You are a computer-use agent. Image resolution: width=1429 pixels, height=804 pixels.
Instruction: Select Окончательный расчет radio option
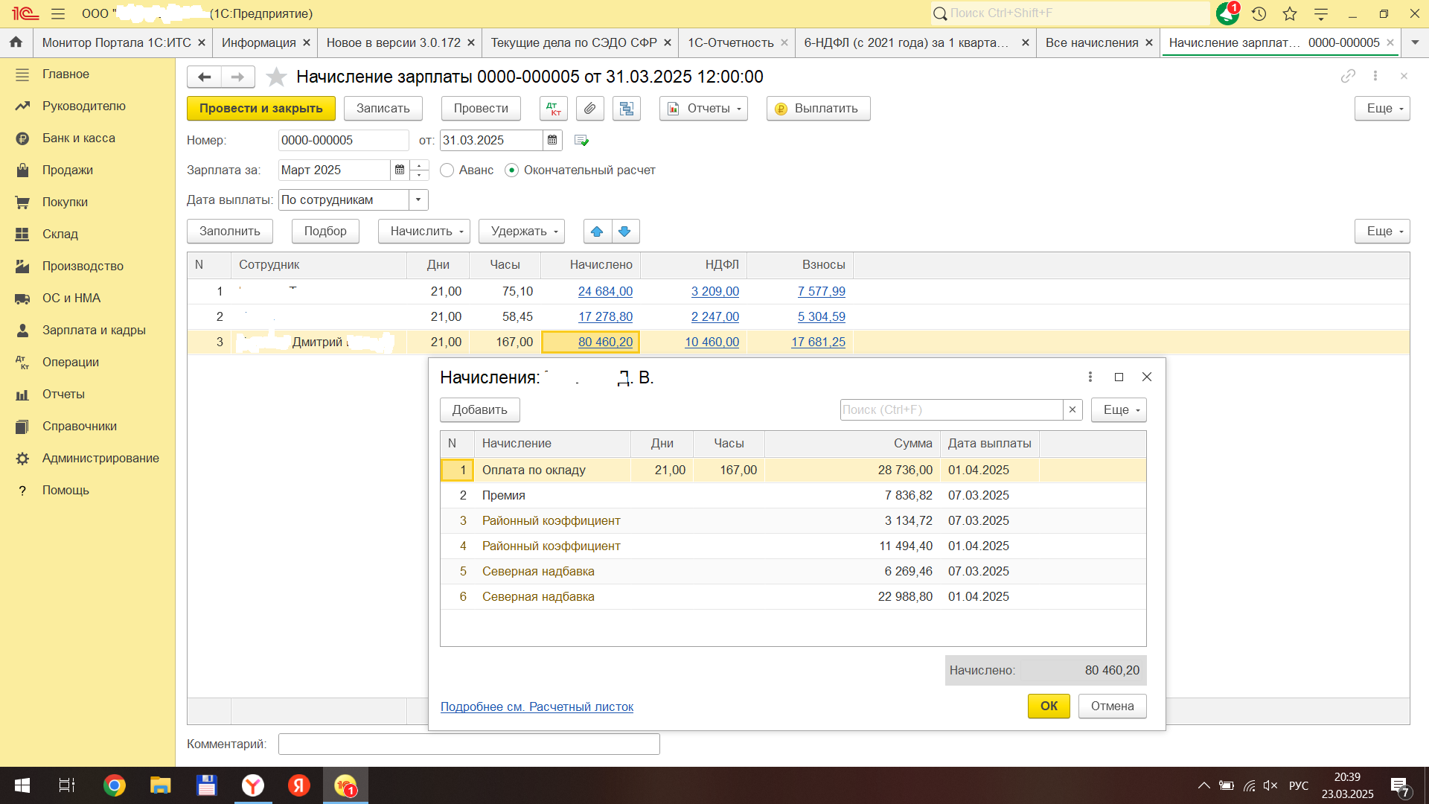512,170
